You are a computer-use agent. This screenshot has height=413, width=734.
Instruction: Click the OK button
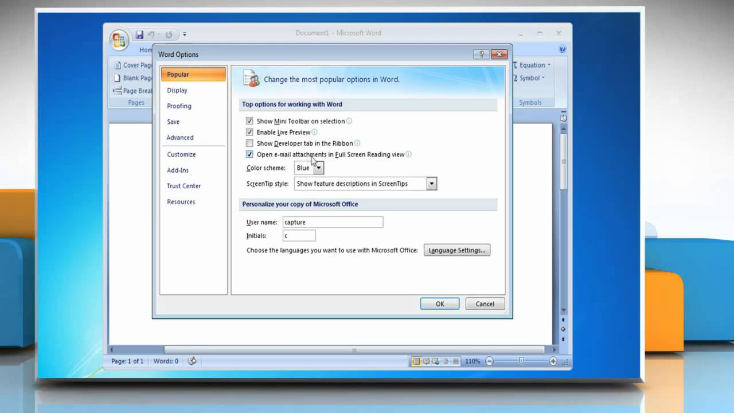[440, 304]
